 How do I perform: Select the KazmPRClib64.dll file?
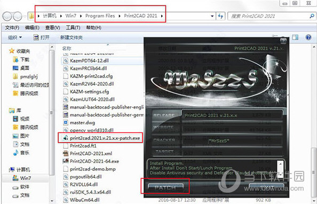pyautogui.click(x=89, y=68)
